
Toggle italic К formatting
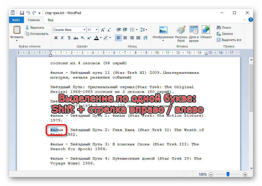pyautogui.click(x=62, y=38)
